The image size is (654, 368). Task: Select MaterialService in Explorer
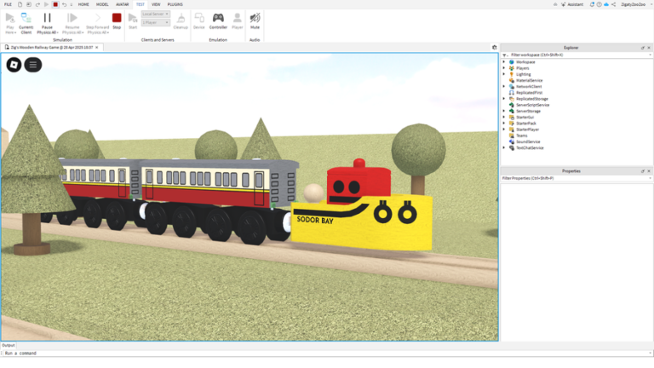point(529,81)
